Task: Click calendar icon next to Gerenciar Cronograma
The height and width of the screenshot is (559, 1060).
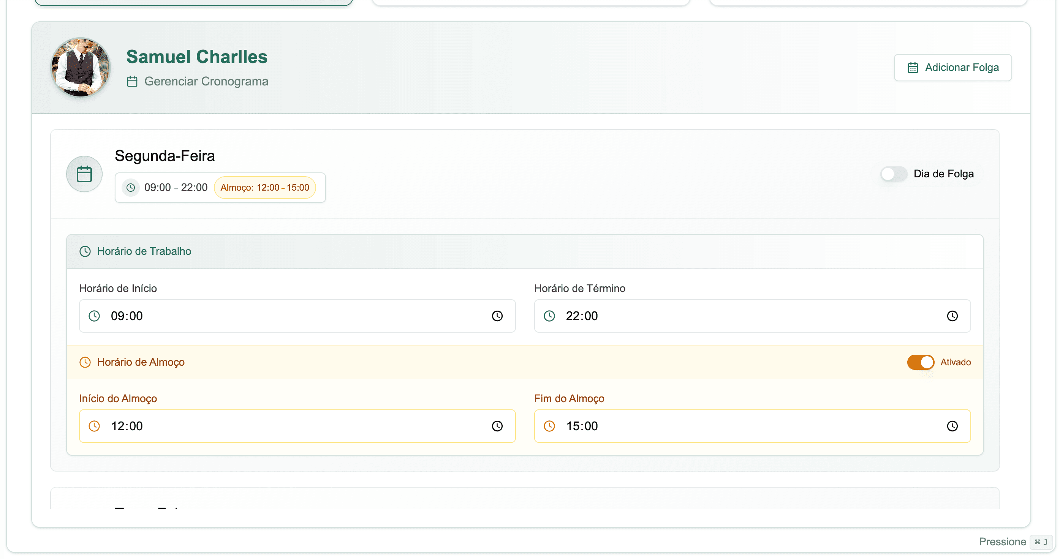Action: 132,81
